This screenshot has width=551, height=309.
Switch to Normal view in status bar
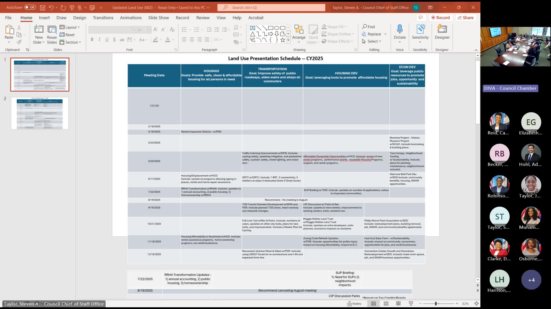[373, 304]
